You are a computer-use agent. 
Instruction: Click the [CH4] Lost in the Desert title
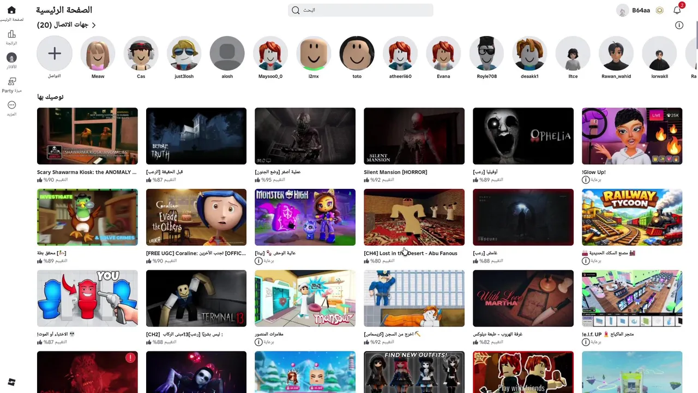(x=411, y=253)
